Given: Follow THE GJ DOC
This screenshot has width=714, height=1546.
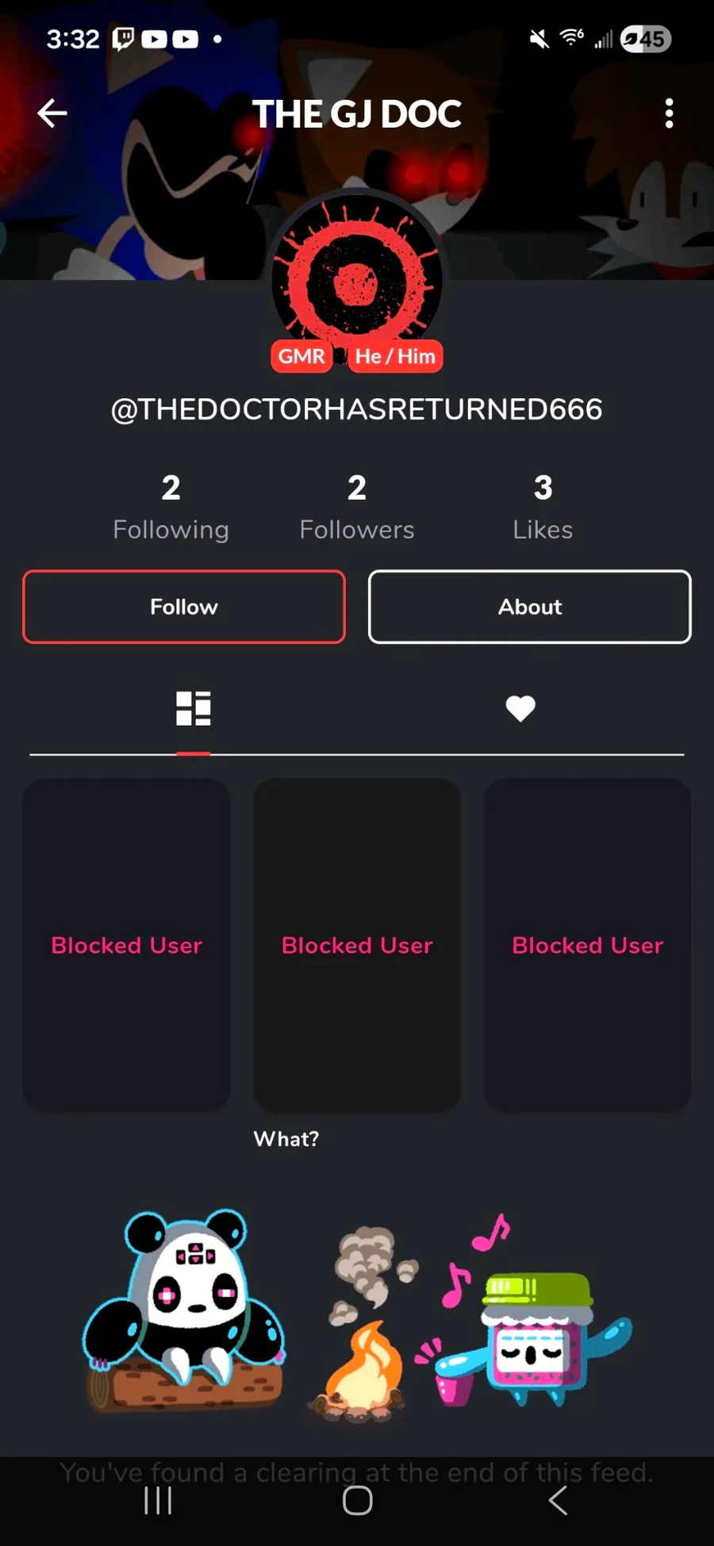Looking at the screenshot, I should [x=184, y=607].
